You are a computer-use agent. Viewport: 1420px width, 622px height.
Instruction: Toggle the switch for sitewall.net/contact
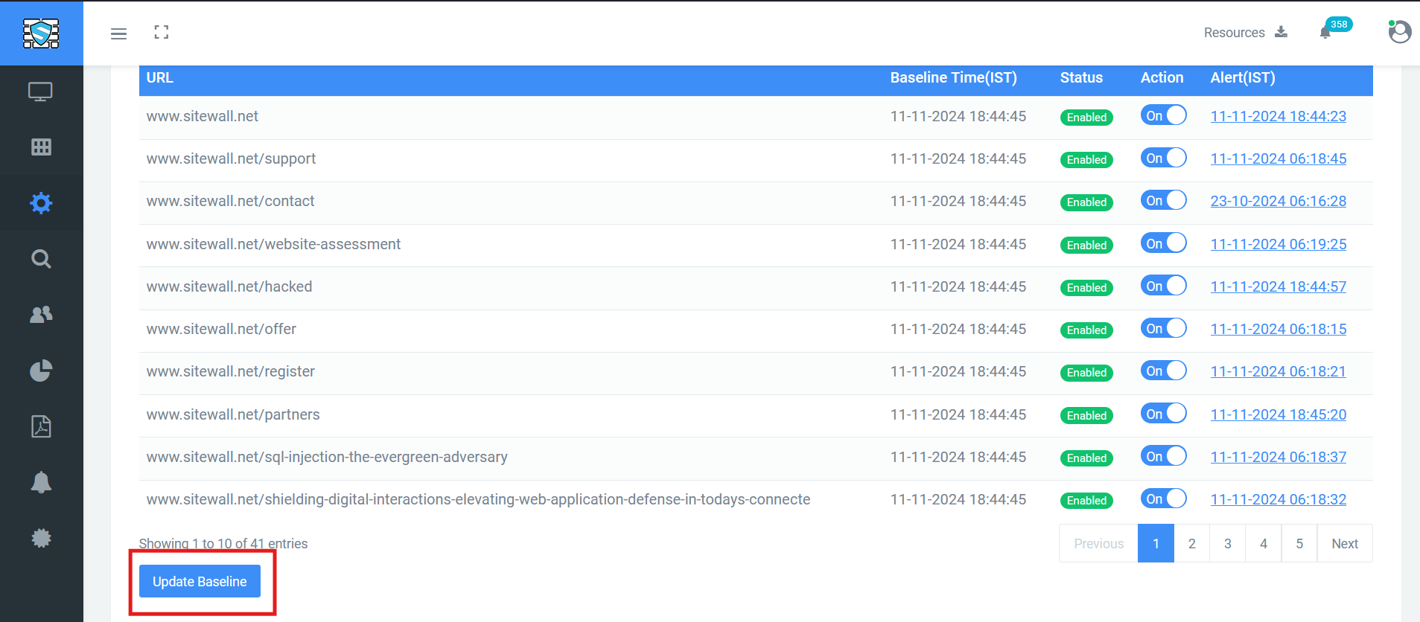click(1163, 200)
